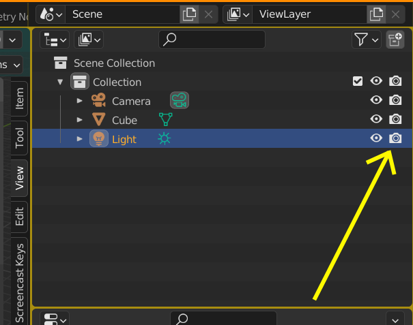Click the Scene browse icon dropdown
413x325 pixels.
click(52, 14)
